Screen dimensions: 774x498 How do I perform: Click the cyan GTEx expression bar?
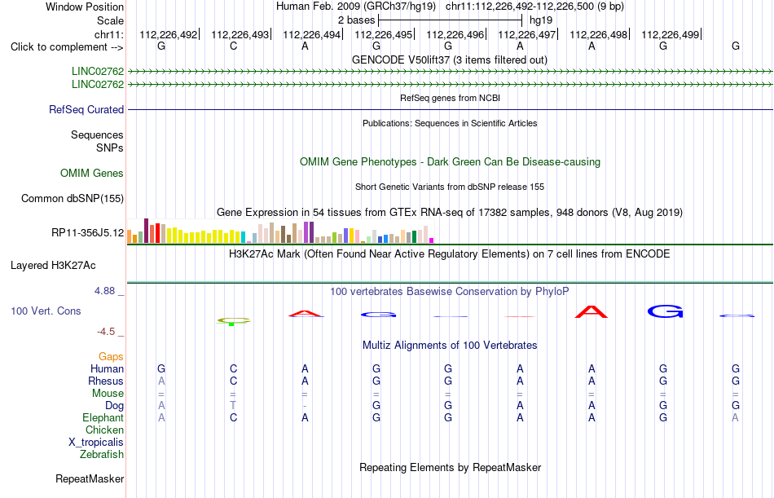click(244, 237)
